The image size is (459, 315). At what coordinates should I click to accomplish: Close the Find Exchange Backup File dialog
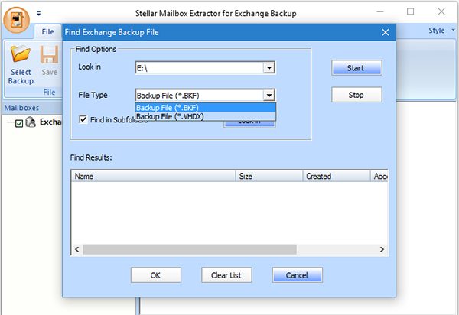[x=386, y=32]
